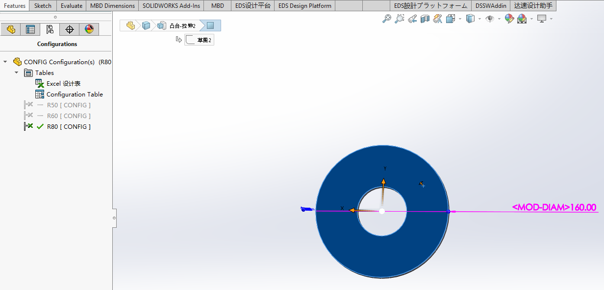The width and height of the screenshot is (604, 290).
Task: Click the Tables label in tree
Action: click(x=45, y=72)
